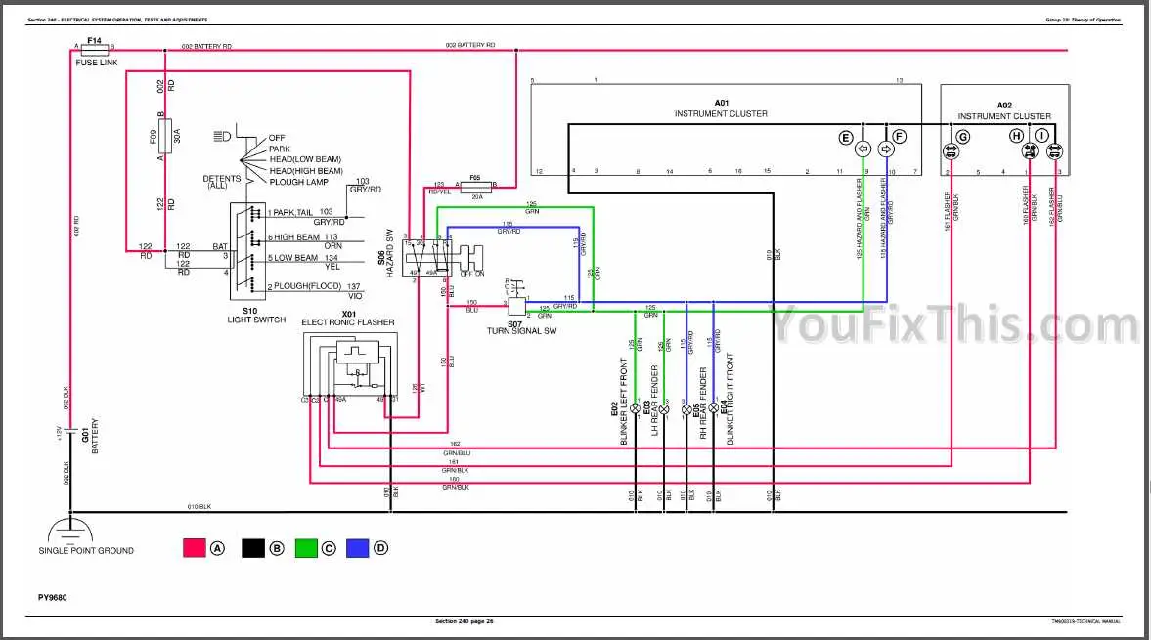The width and height of the screenshot is (1151, 640).
Task: Click the circled E marker in A01 cluster
Action: [846, 137]
